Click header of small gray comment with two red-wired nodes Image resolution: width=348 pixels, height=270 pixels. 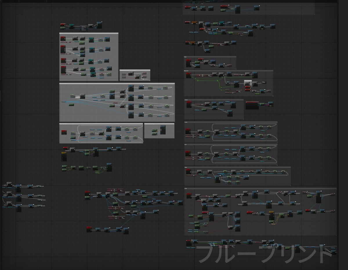[x=135, y=70]
